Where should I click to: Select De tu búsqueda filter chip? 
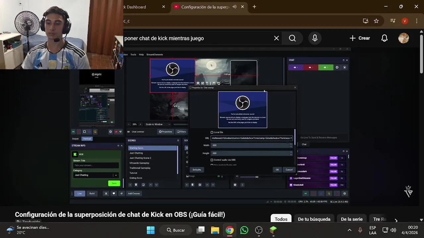coord(314,219)
